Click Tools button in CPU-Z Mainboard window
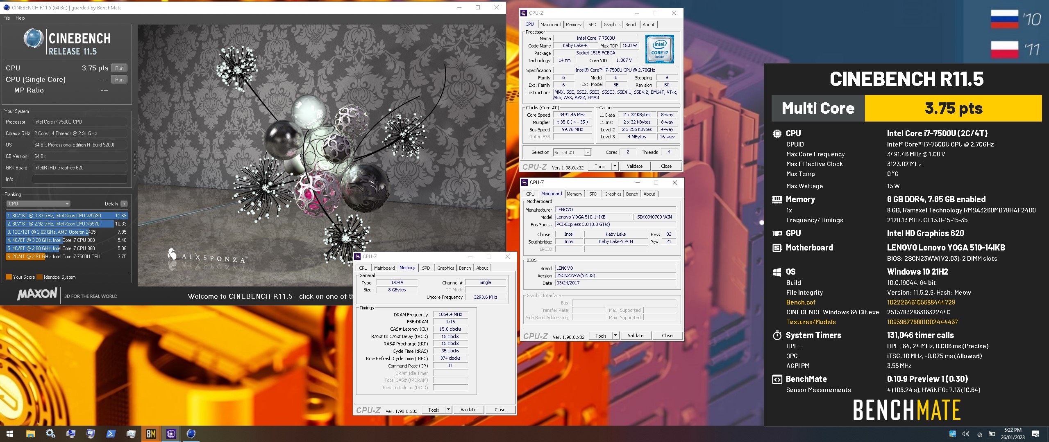The height and width of the screenshot is (442, 1049). click(x=601, y=336)
